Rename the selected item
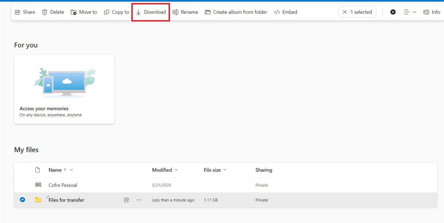444x223 pixels. (185, 12)
